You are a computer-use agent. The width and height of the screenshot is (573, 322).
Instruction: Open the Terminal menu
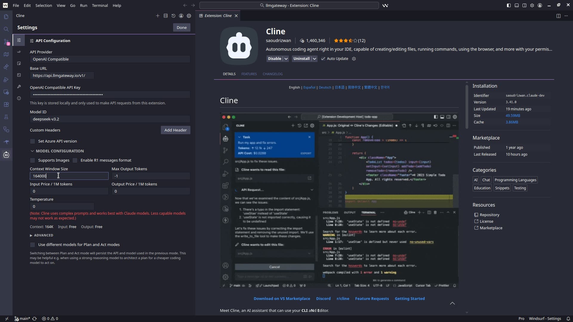(x=100, y=5)
